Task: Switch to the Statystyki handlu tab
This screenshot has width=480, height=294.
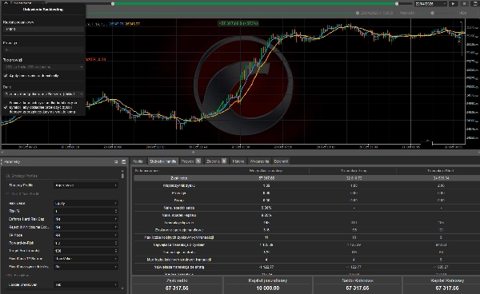Action: [x=162, y=161]
